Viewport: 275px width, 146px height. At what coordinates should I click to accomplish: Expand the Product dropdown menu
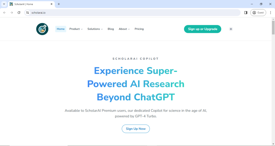(76, 29)
